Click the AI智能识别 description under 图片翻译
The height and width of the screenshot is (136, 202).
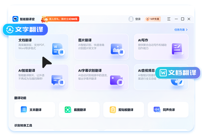(x=91, y=47)
